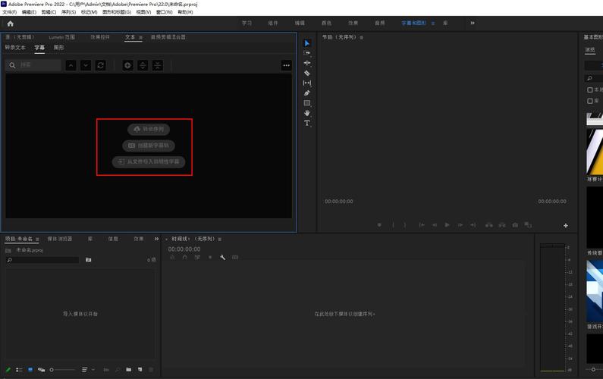The height and width of the screenshot is (379, 603).
Task: Click the merge captions icon
Action: pyautogui.click(x=158, y=65)
